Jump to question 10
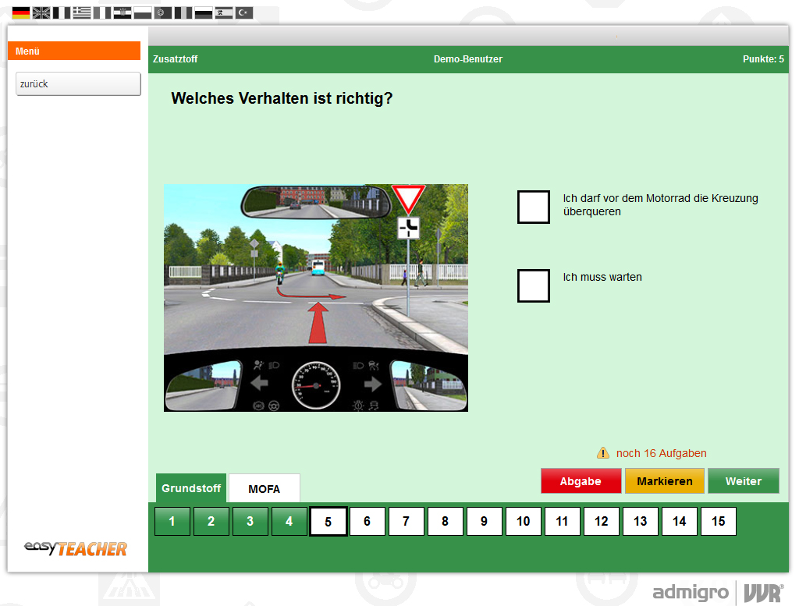Image resolution: width=799 pixels, height=606 pixels. click(523, 521)
